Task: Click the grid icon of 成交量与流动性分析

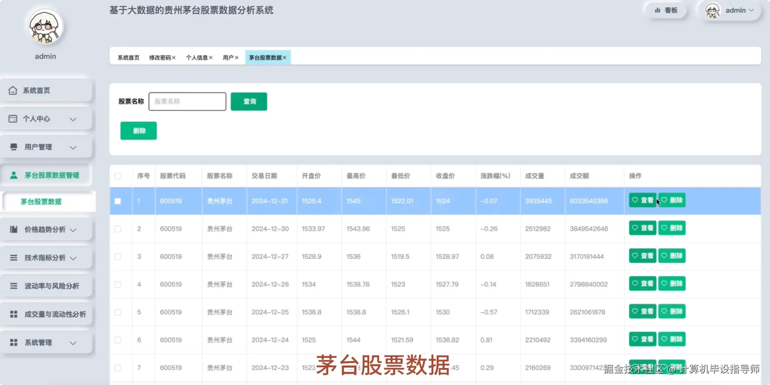Action: point(14,314)
